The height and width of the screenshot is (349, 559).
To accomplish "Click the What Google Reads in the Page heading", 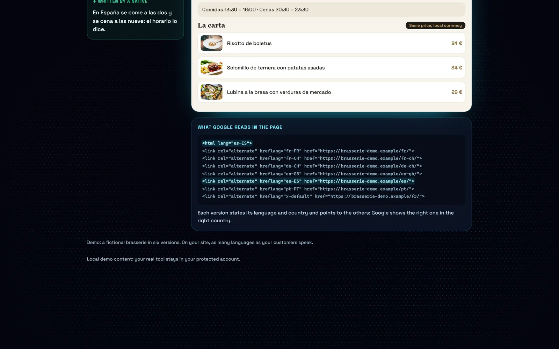I will point(240,127).
